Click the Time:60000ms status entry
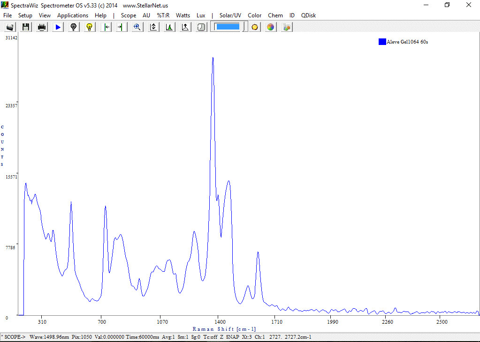Image resolution: width=480 pixels, height=342 pixels. 142,337
